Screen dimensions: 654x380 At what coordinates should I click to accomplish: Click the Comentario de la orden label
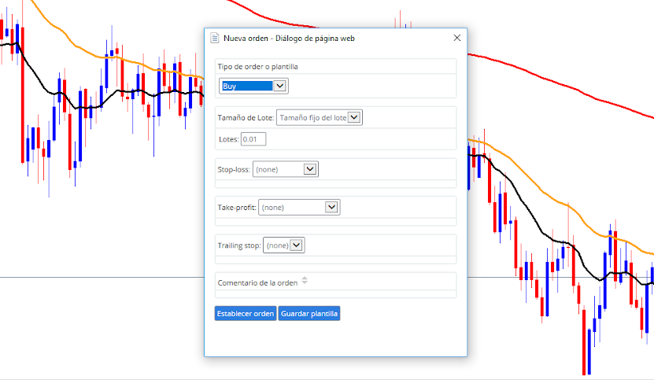(x=258, y=282)
